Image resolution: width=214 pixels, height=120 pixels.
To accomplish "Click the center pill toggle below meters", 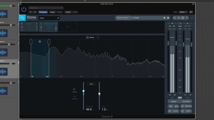I will pos(180,98).
